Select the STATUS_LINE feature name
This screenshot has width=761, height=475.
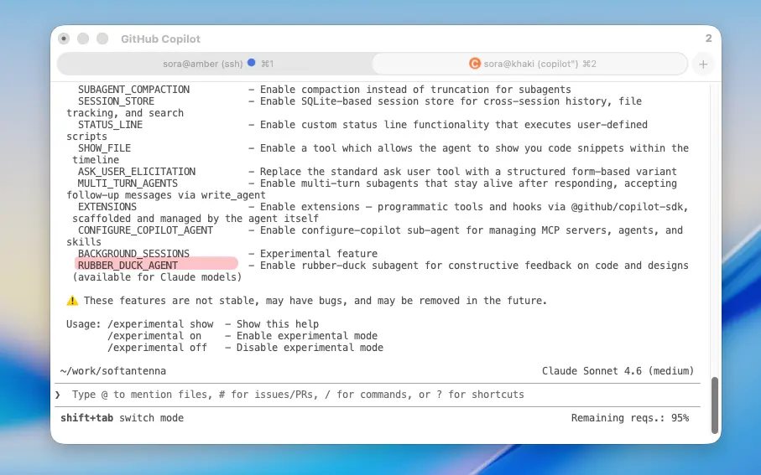point(110,125)
